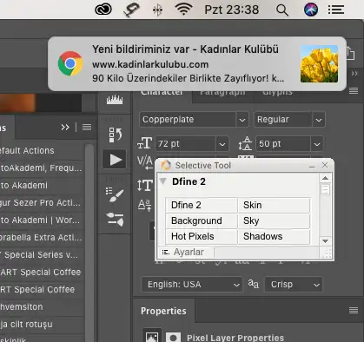Screen dimensions: 364x342
Task: Select the Character tab
Action: click(x=162, y=93)
